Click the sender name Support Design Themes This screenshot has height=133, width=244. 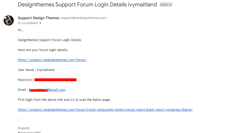(x=38, y=18)
